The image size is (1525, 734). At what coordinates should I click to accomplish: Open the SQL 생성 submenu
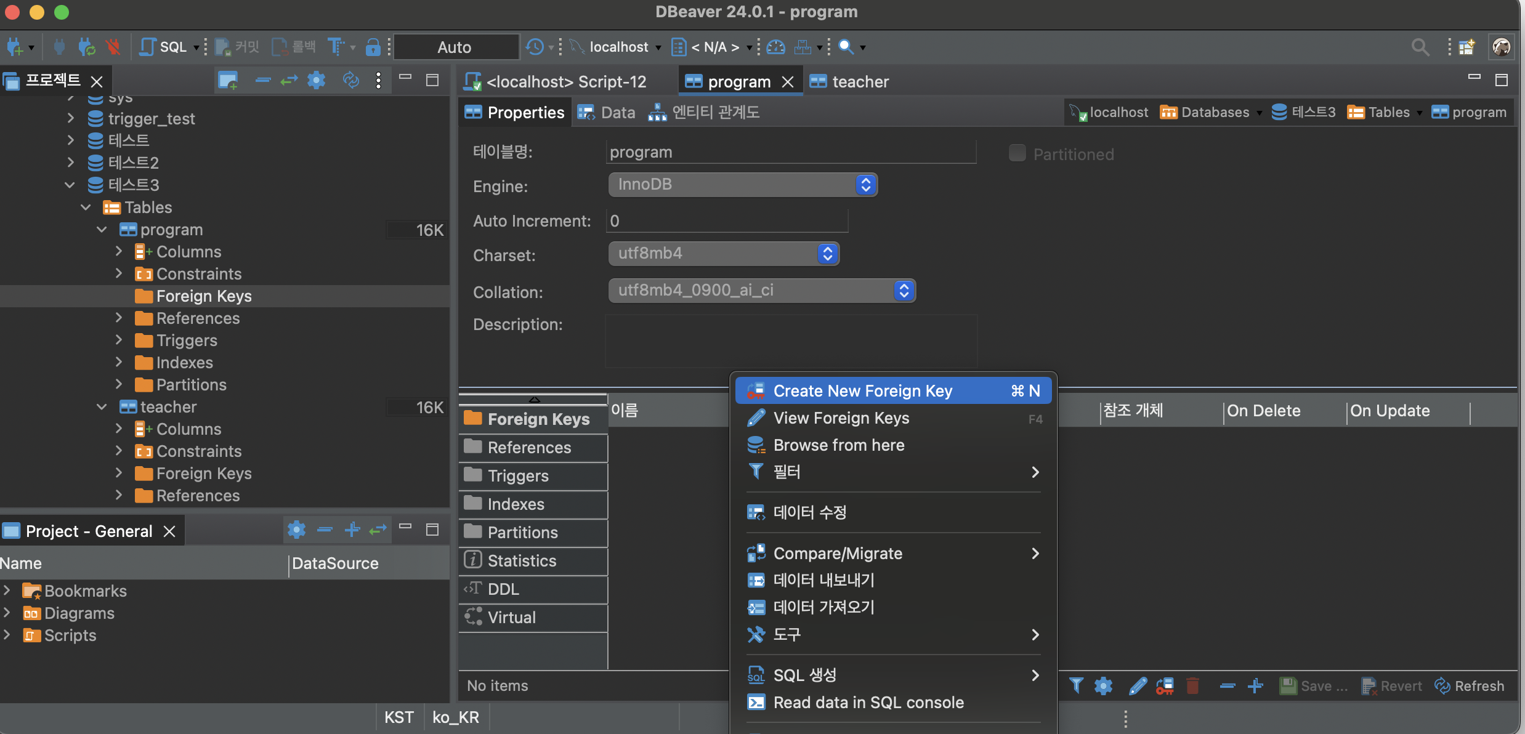(893, 676)
